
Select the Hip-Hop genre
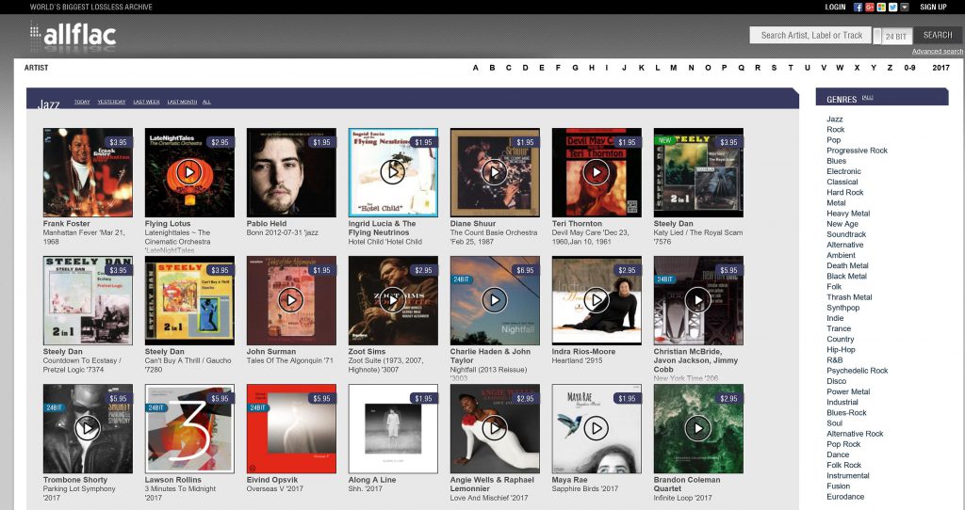tap(841, 350)
